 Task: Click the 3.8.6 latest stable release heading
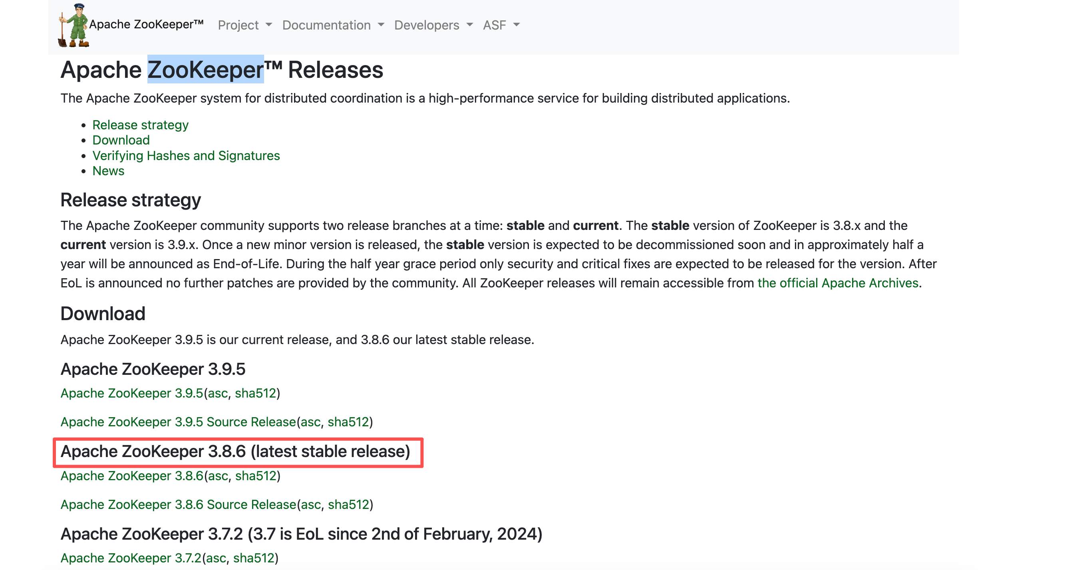(x=235, y=452)
